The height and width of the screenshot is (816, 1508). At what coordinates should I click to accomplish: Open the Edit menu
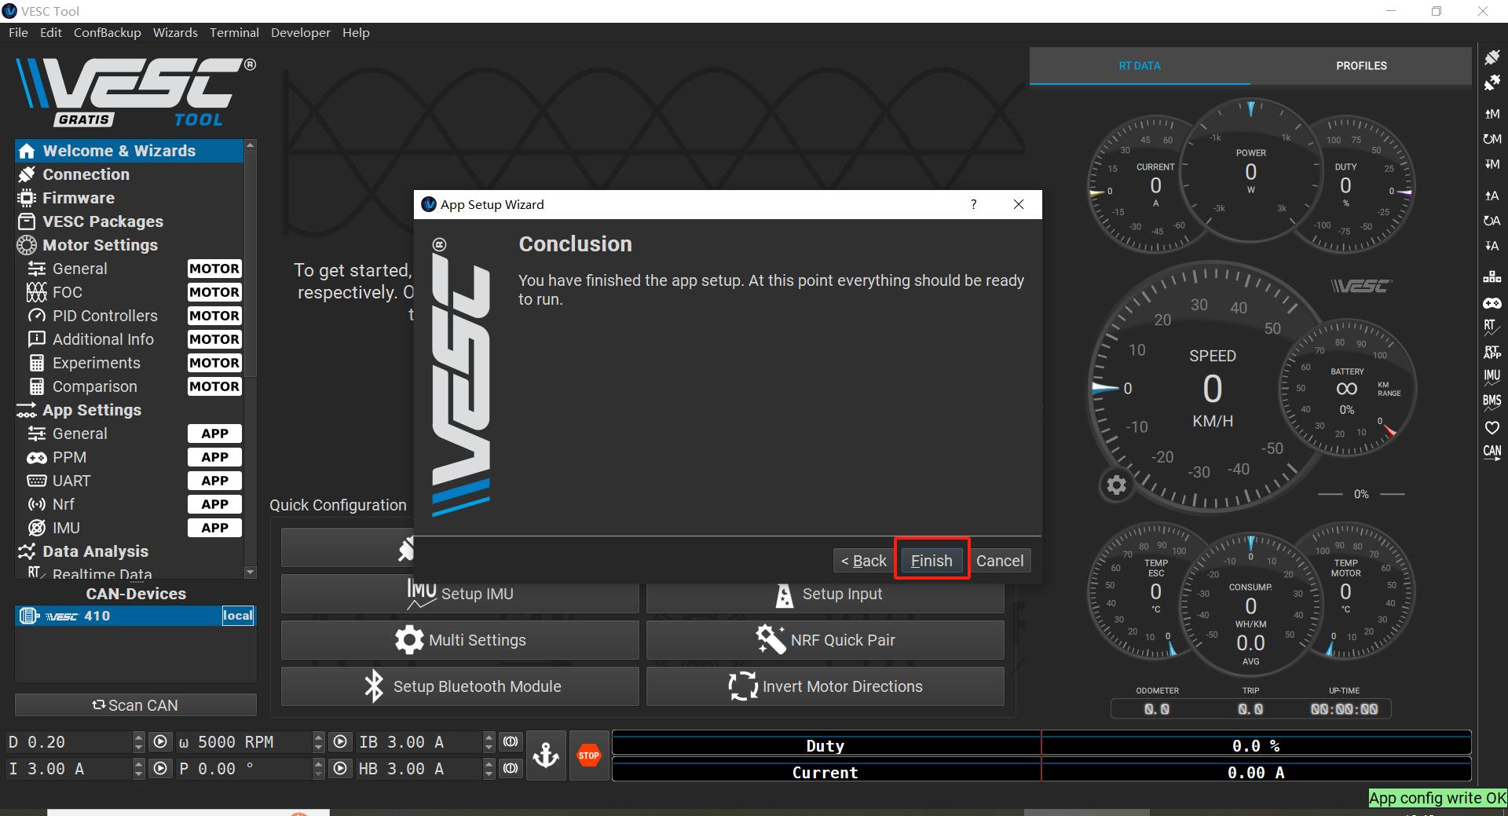(x=51, y=33)
